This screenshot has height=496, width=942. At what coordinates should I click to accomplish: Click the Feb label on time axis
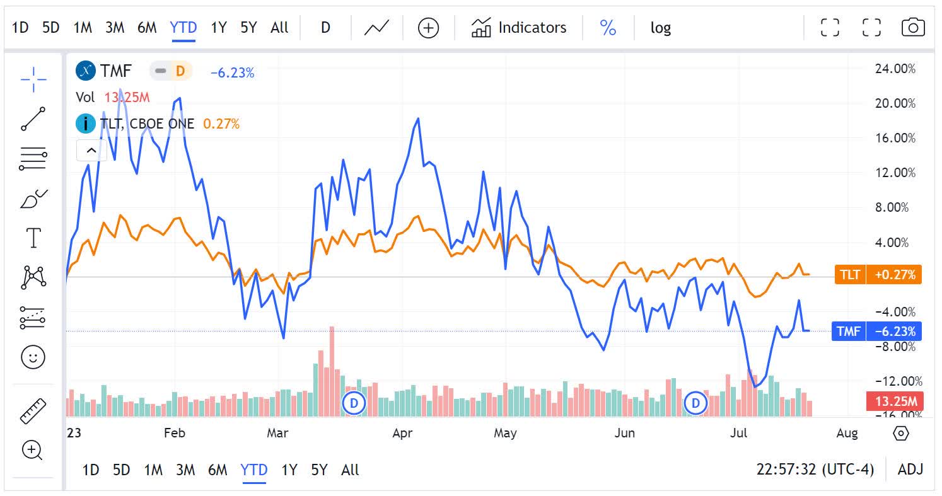tap(174, 433)
